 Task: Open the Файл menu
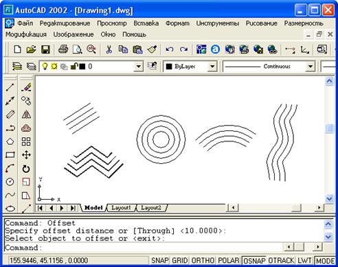click(25, 23)
